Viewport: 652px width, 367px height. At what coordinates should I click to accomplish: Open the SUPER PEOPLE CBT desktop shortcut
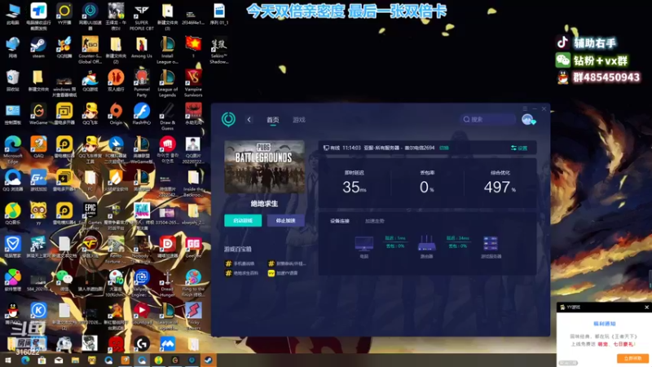142,16
